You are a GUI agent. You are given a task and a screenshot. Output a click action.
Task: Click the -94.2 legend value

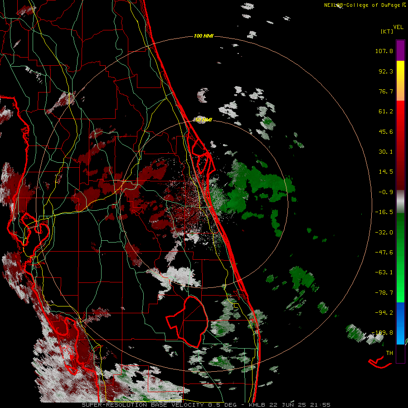click(384, 313)
